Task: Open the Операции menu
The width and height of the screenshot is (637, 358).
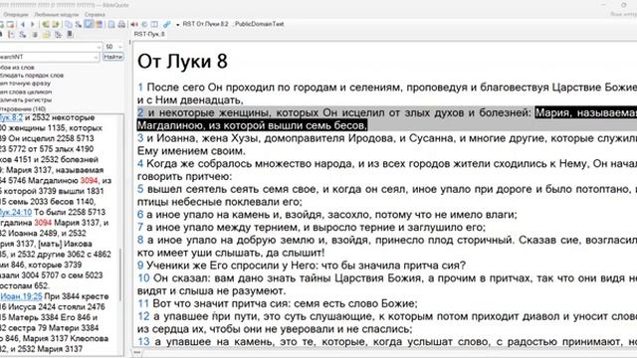Action: (x=16, y=15)
